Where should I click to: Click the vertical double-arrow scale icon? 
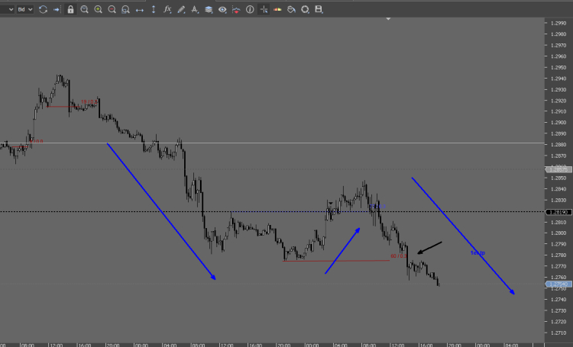click(154, 9)
